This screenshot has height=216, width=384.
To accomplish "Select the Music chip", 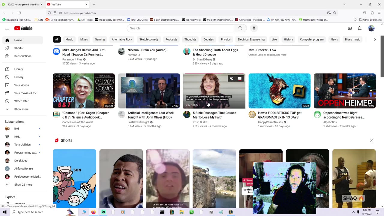I will pos(69,39).
